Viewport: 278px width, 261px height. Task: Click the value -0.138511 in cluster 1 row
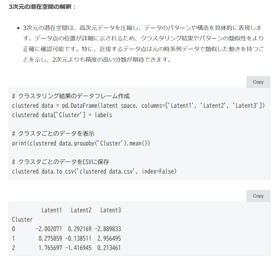click(78, 238)
